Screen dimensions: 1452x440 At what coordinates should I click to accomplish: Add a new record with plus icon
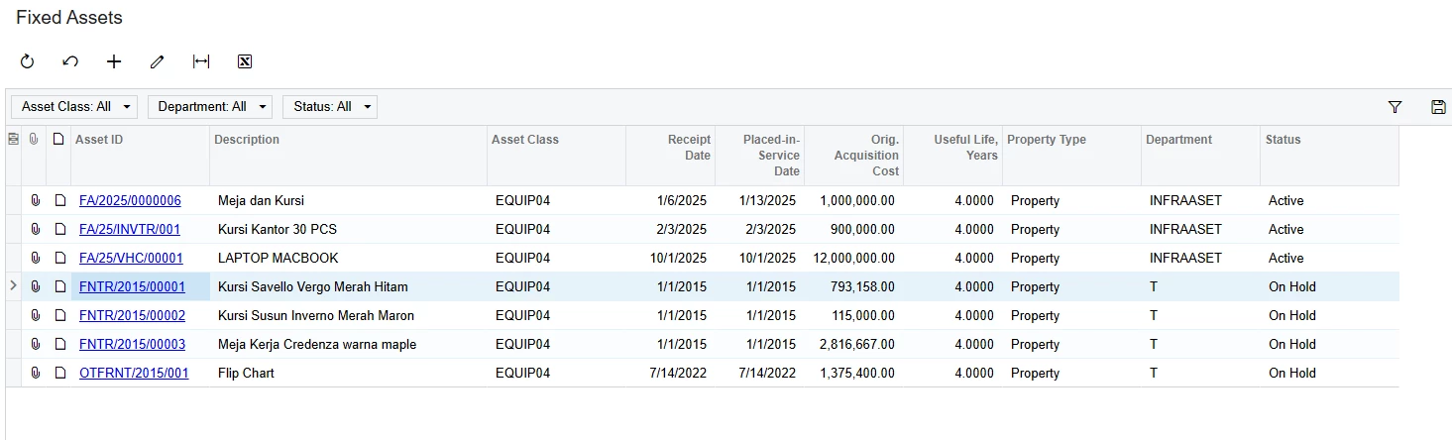coord(114,61)
